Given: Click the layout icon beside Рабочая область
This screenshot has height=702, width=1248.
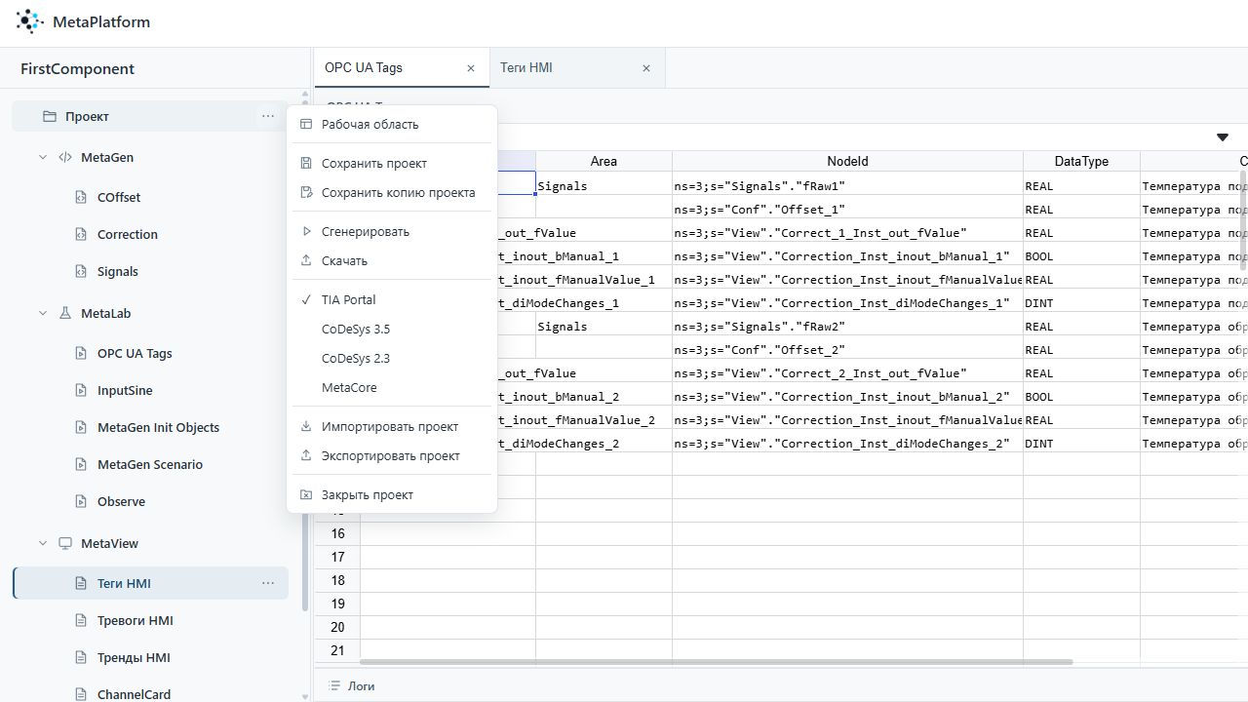Looking at the screenshot, I should point(306,124).
